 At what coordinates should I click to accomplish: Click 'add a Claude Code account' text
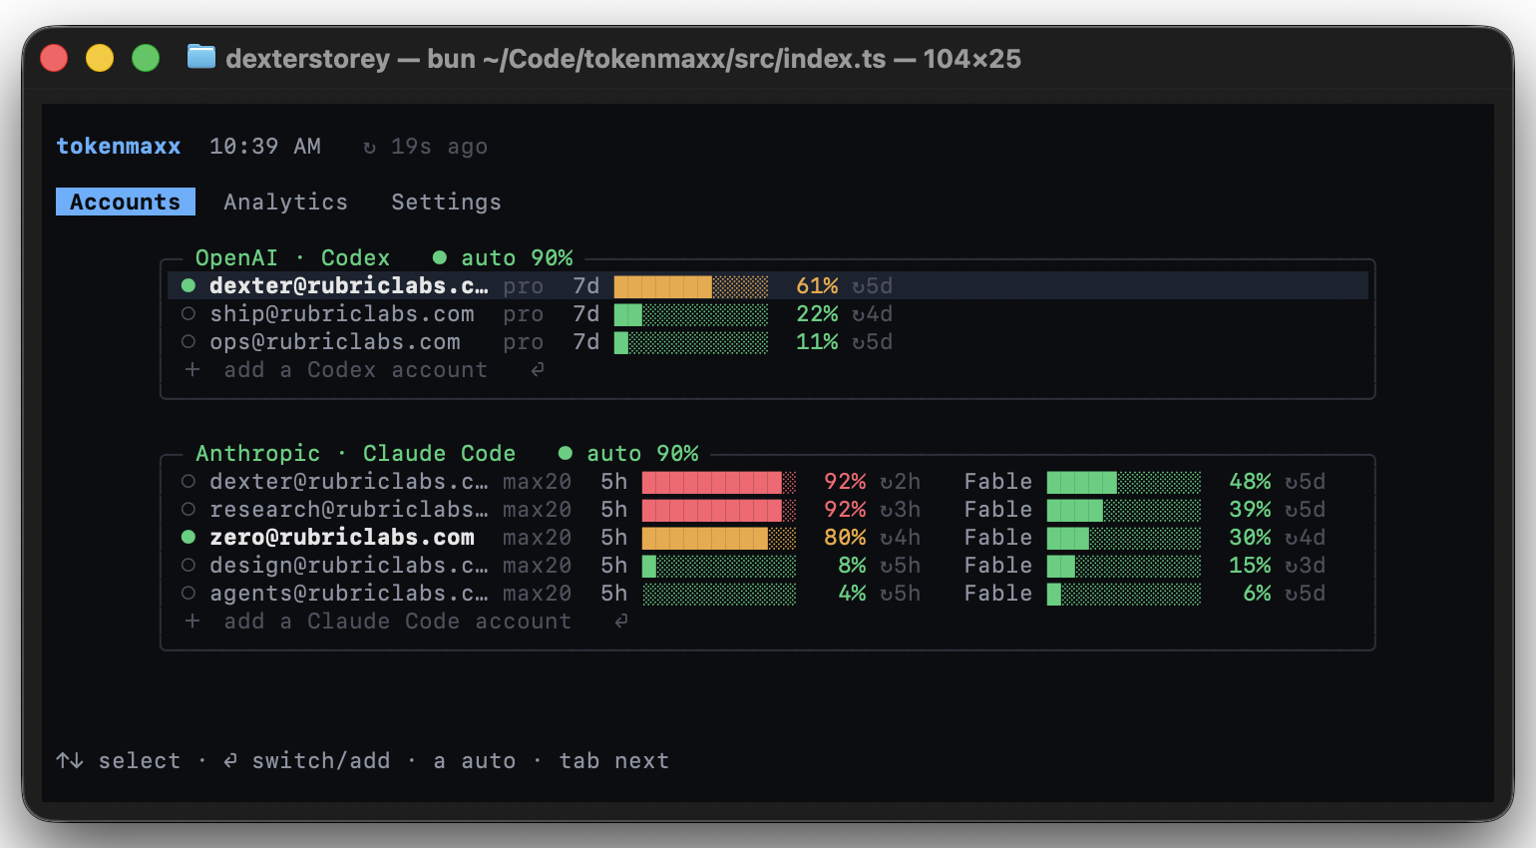click(398, 622)
